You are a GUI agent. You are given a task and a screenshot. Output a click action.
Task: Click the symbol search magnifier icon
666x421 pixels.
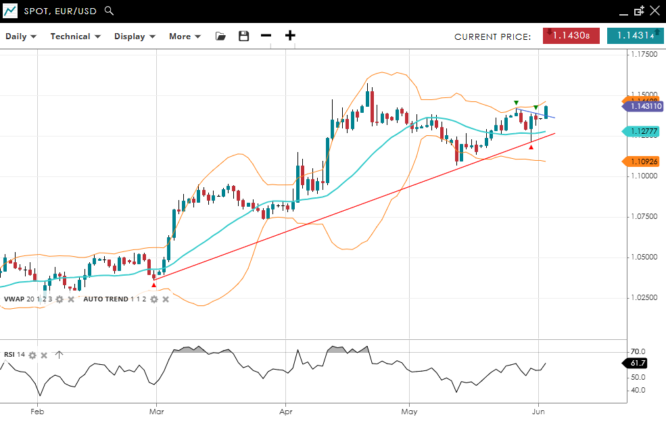(110, 11)
